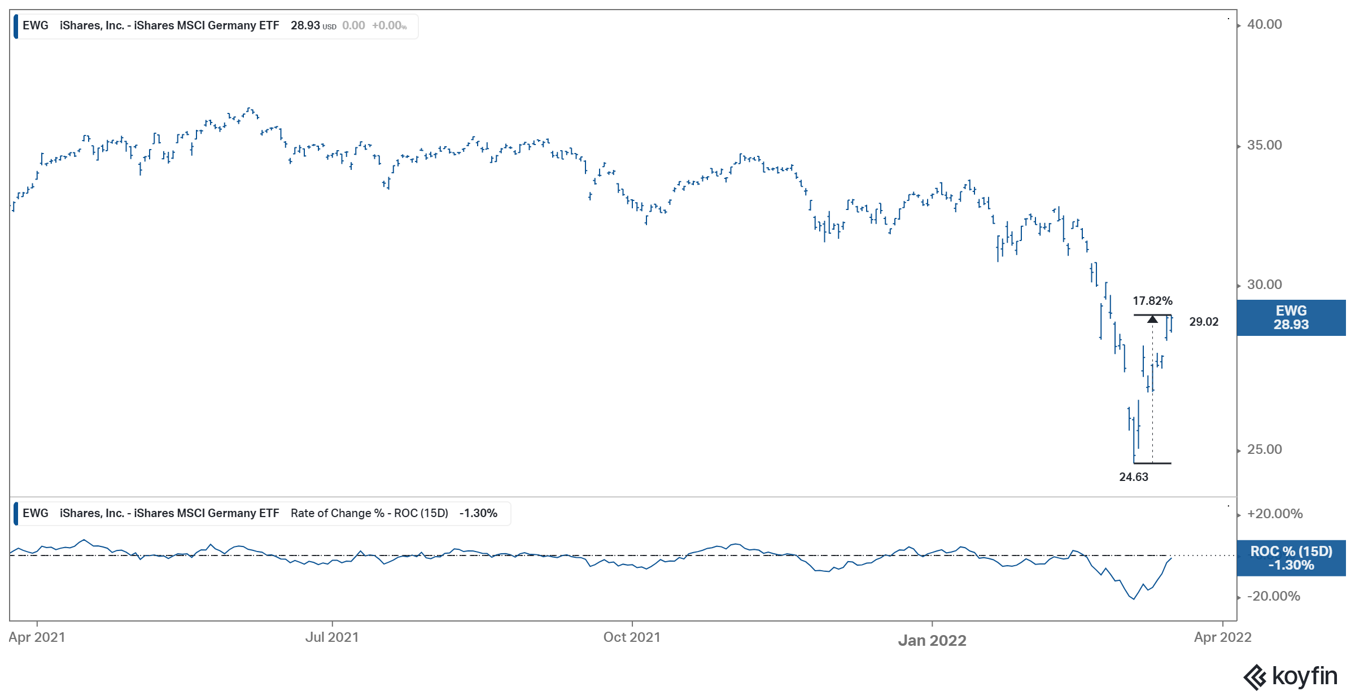This screenshot has width=1355, height=700.
Task: Click the Jul 2021 date label
Action: 332,637
